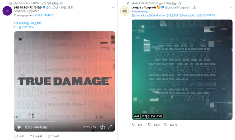Viewport: 235px width, 140px height.
Task: Retweet the League of Legends tweet
Action: tap(150, 124)
